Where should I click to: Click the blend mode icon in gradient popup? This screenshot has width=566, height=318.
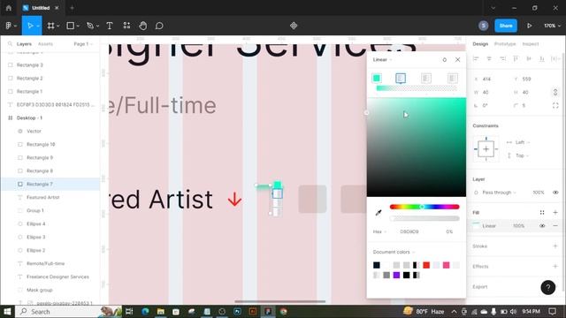click(444, 60)
